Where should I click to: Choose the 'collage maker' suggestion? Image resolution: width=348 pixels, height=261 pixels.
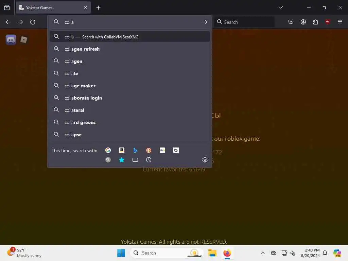(x=129, y=86)
